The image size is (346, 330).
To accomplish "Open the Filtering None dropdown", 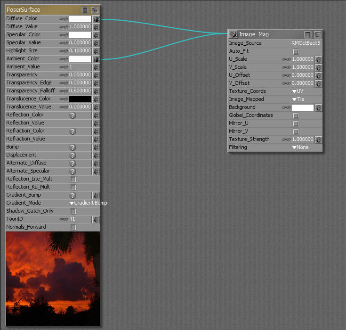I will click(300, 147).
